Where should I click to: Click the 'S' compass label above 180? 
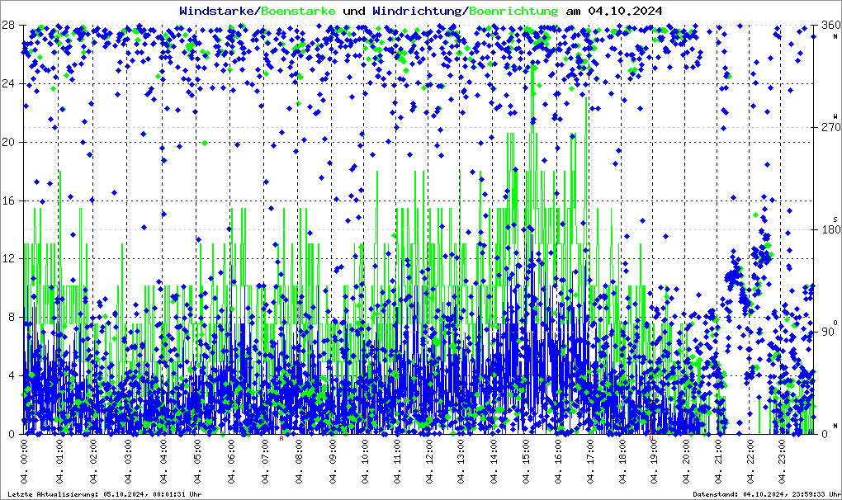835,219
